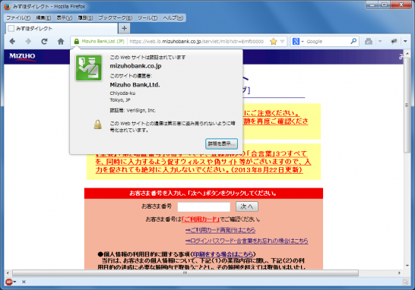415x290 pixels.
Task: Click the 詳細を表示 button in the popup
Action: click(x=221, y=143)
